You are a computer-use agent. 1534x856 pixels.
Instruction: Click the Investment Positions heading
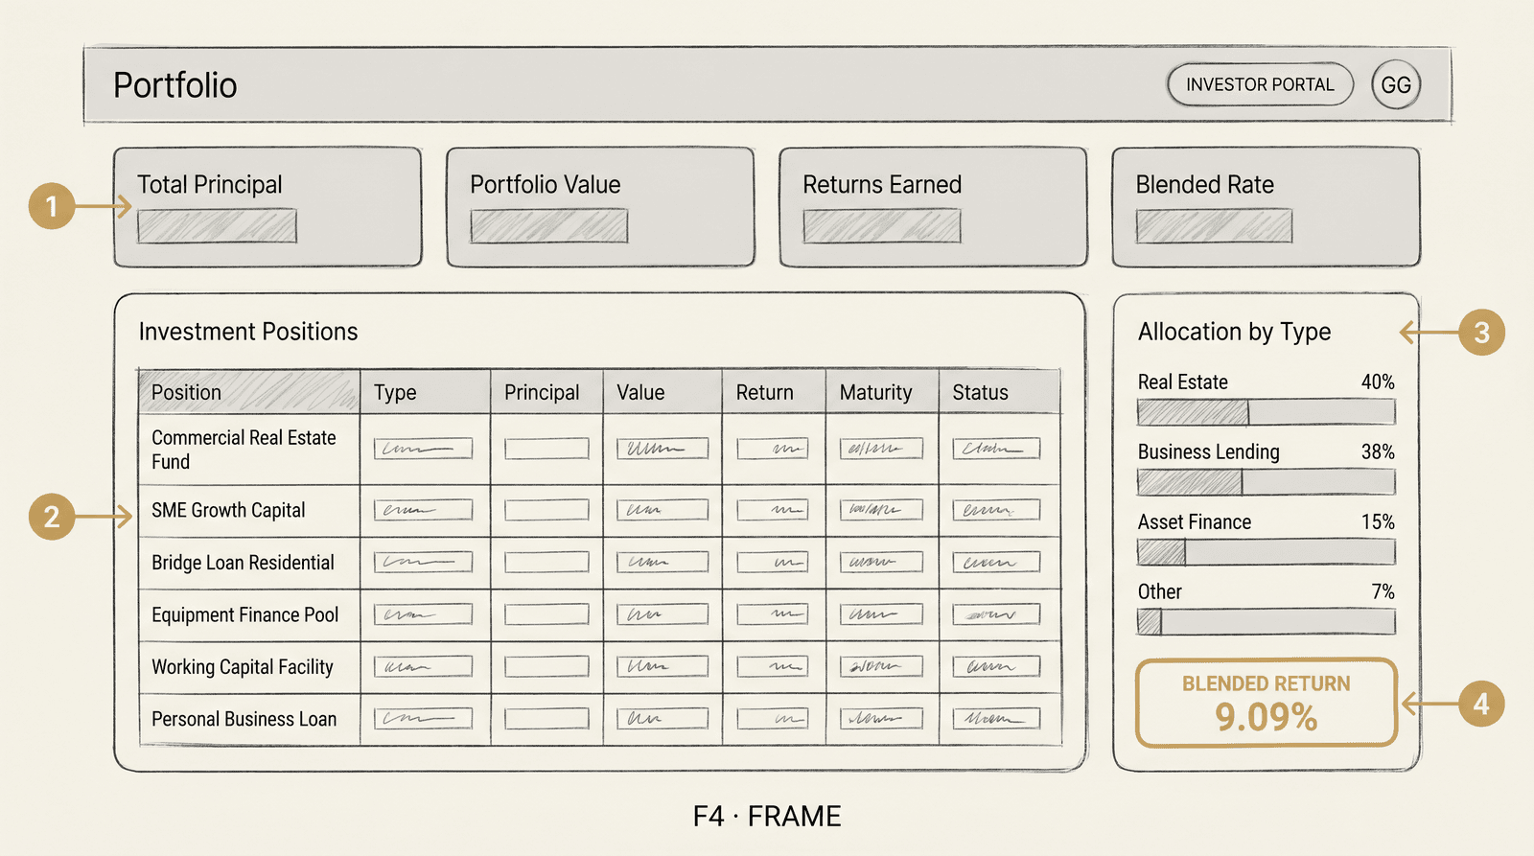(x=248, y=332)
